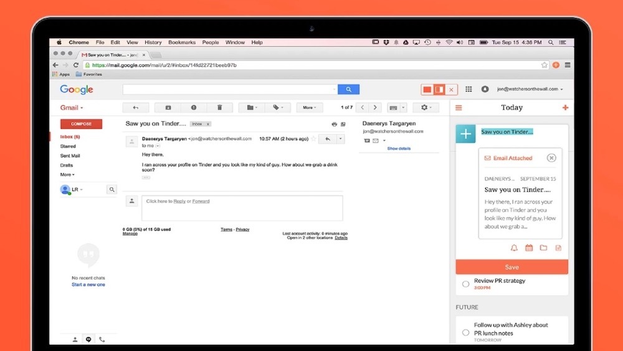Go back to inbox with arrow button

[135, 108]
